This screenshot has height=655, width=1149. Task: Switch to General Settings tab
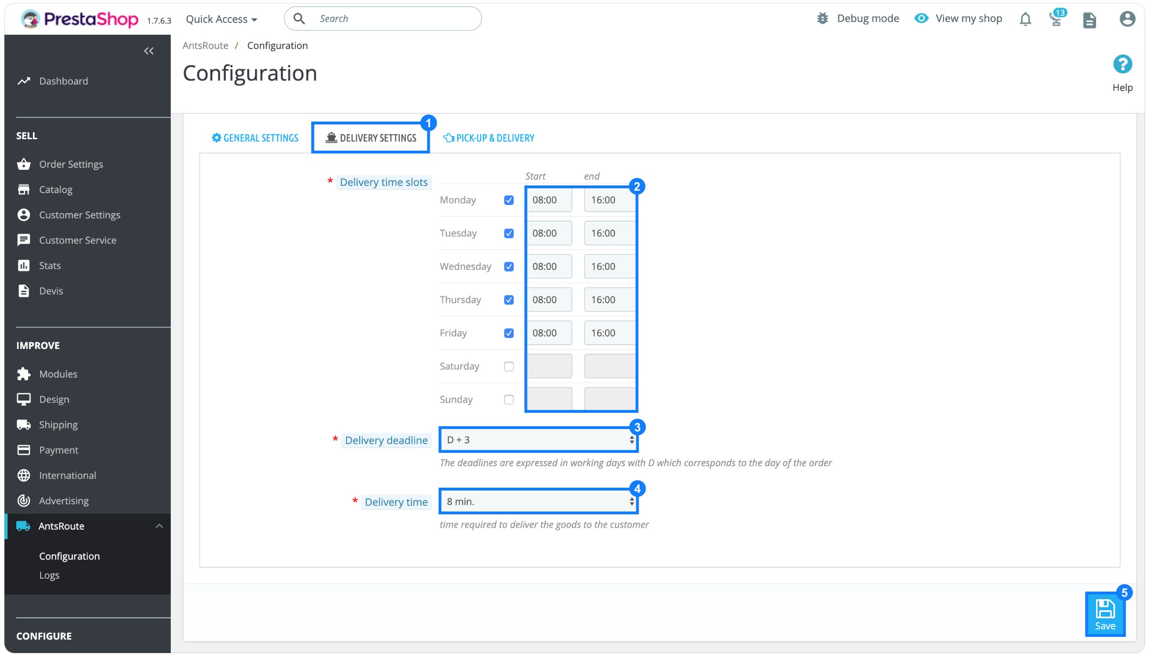tap(255, 138)
